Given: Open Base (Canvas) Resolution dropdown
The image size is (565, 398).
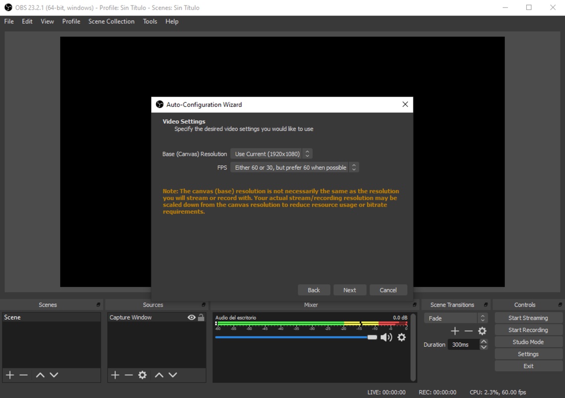Looking at the screenshot, I should [272, 154].
